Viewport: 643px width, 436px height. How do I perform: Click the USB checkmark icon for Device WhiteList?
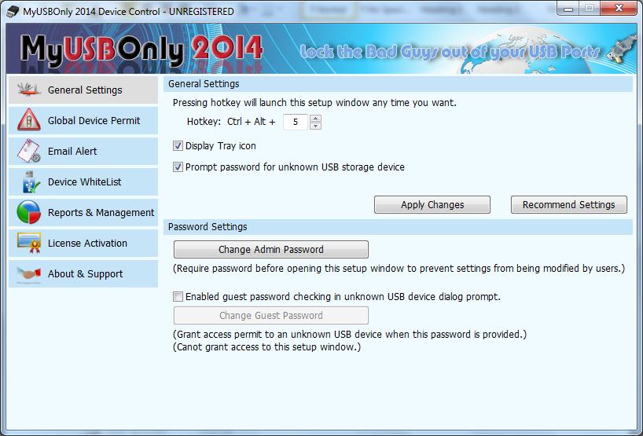tap(31, 181)
